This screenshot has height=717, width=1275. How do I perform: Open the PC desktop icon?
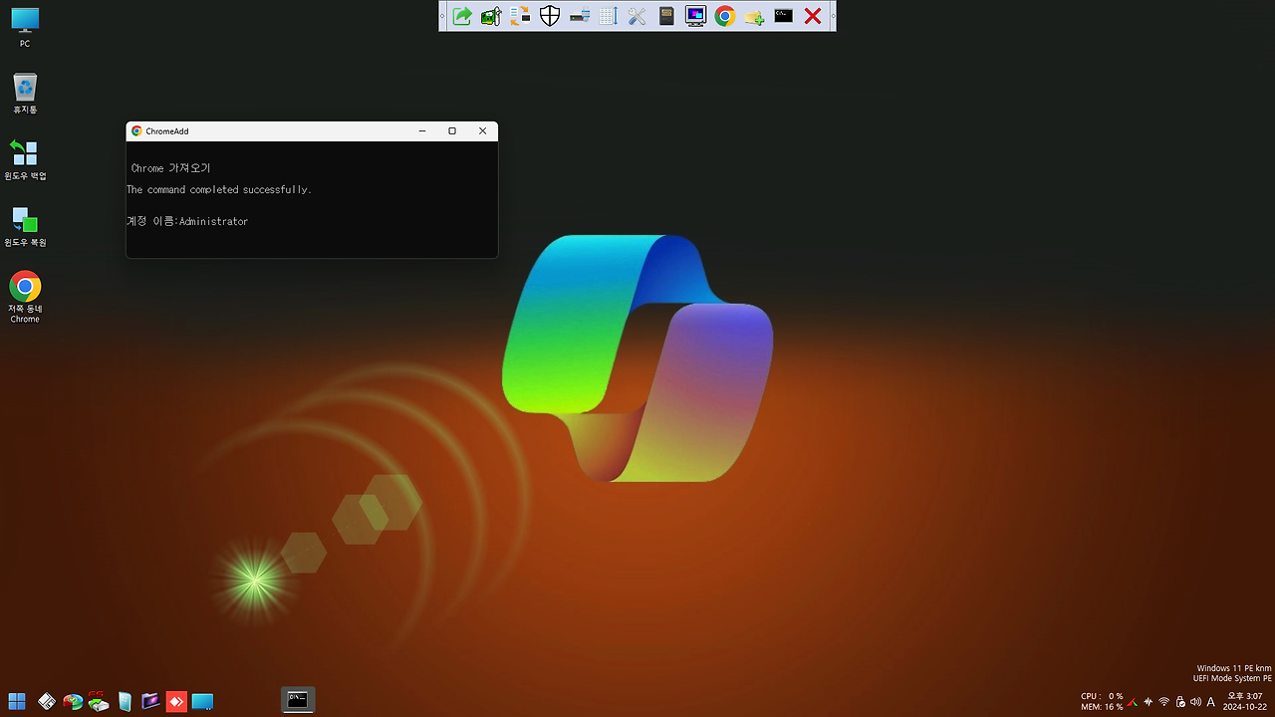[x=25, y=28]
